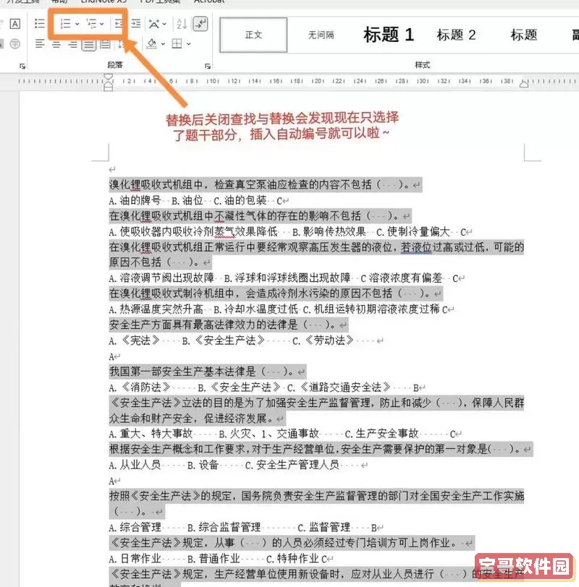Click option text 使吸收器内吸收冷剂蒸气效果降低

click(x=198, y=232)
